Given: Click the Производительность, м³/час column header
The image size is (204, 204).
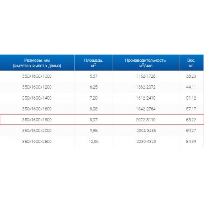Looking at the screenshot, I should click(146, 63).
